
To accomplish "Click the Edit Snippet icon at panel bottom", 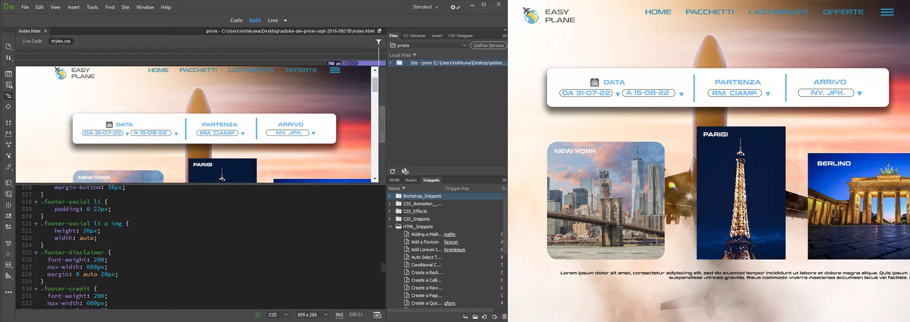I will pos(494,316).
